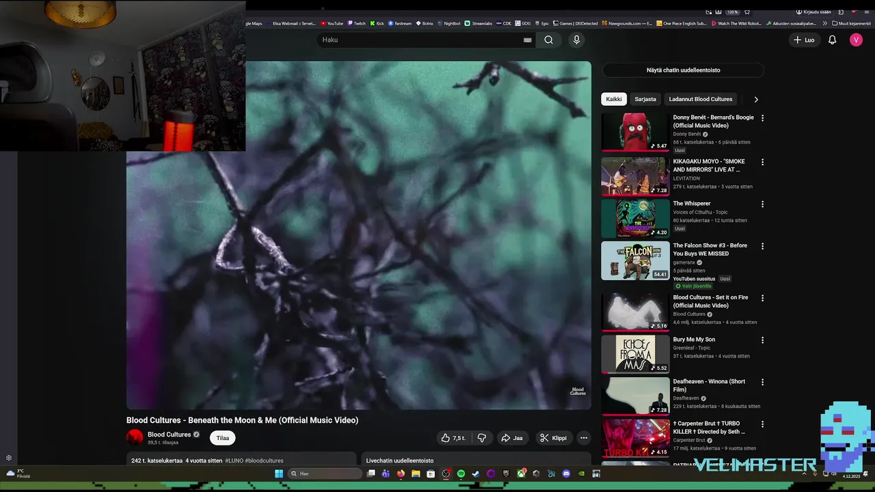Click the Kirjaudu sisään sign-in button
This screenshot has height=492, width=875.
(x=813, y=12)
